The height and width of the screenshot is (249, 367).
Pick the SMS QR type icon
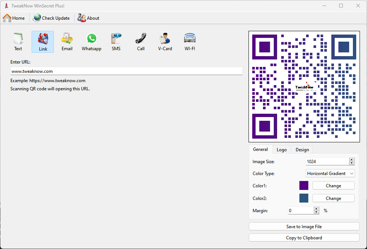click(x=116, y=42)
